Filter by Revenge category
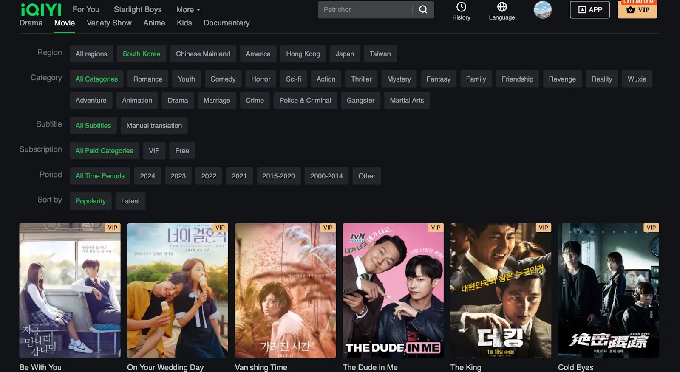This screenshot has height=372, width=680. (x=562, y=79)
